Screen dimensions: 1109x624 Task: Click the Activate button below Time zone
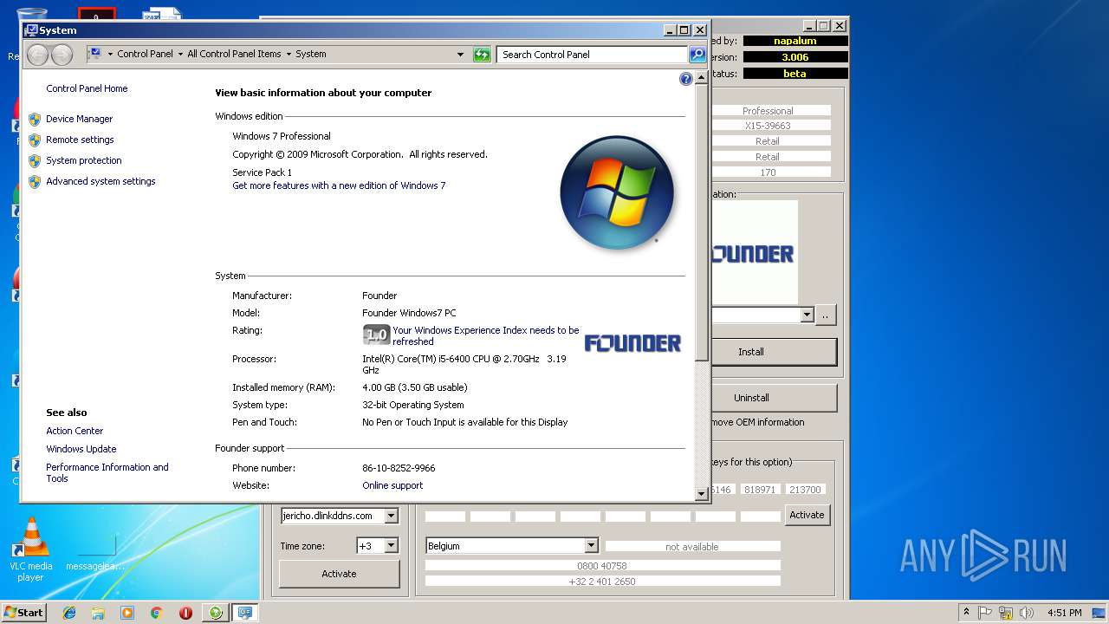tap(339, 574)
